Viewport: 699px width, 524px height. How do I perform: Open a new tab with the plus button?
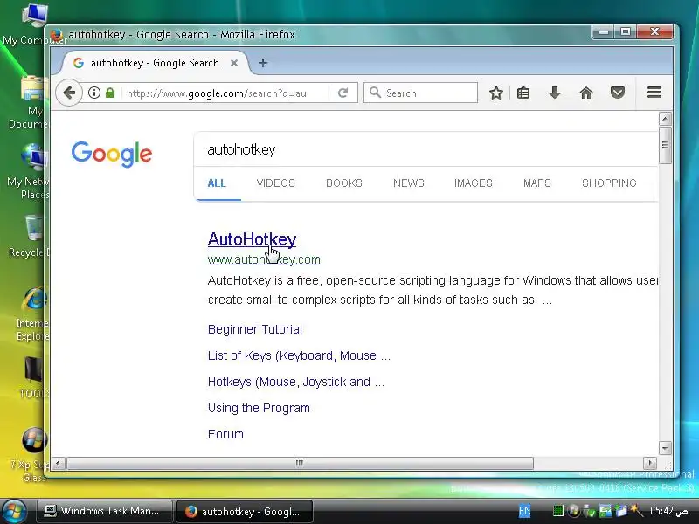coord(263,63)
